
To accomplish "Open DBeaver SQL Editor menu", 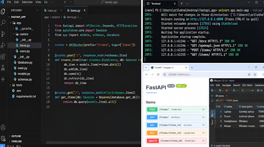I will (247, 85).
